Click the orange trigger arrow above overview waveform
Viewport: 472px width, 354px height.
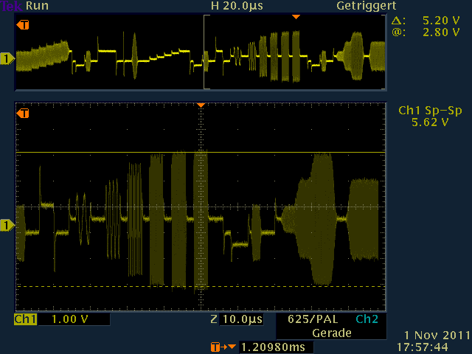click(x=296, y=16)
